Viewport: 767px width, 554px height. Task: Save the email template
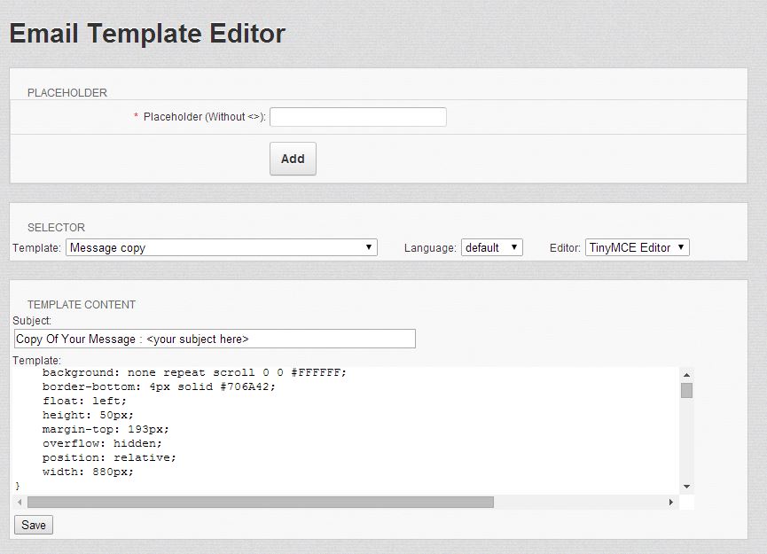34,525
